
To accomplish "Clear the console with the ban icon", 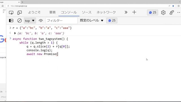I will (20, 21).
